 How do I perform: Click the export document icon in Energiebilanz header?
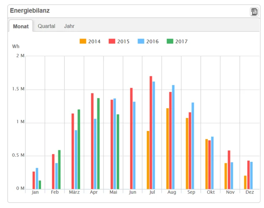pos(254,12)
